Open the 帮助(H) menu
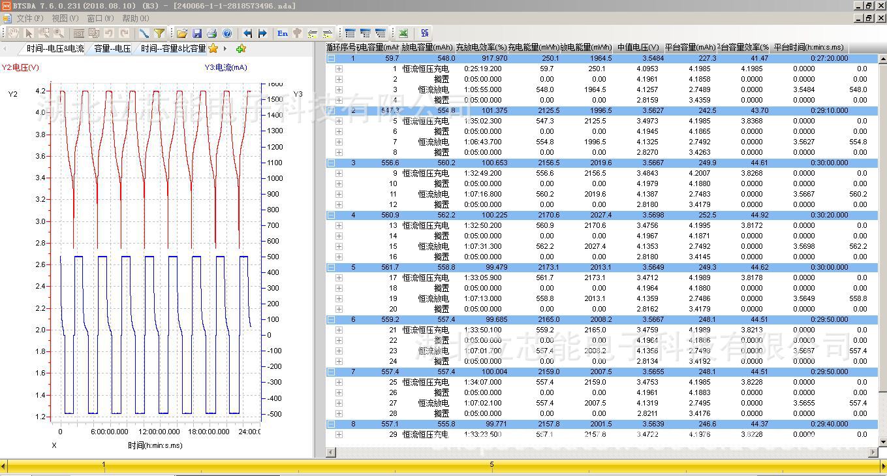This screenshot has height=476, width=887. point(135,18)
